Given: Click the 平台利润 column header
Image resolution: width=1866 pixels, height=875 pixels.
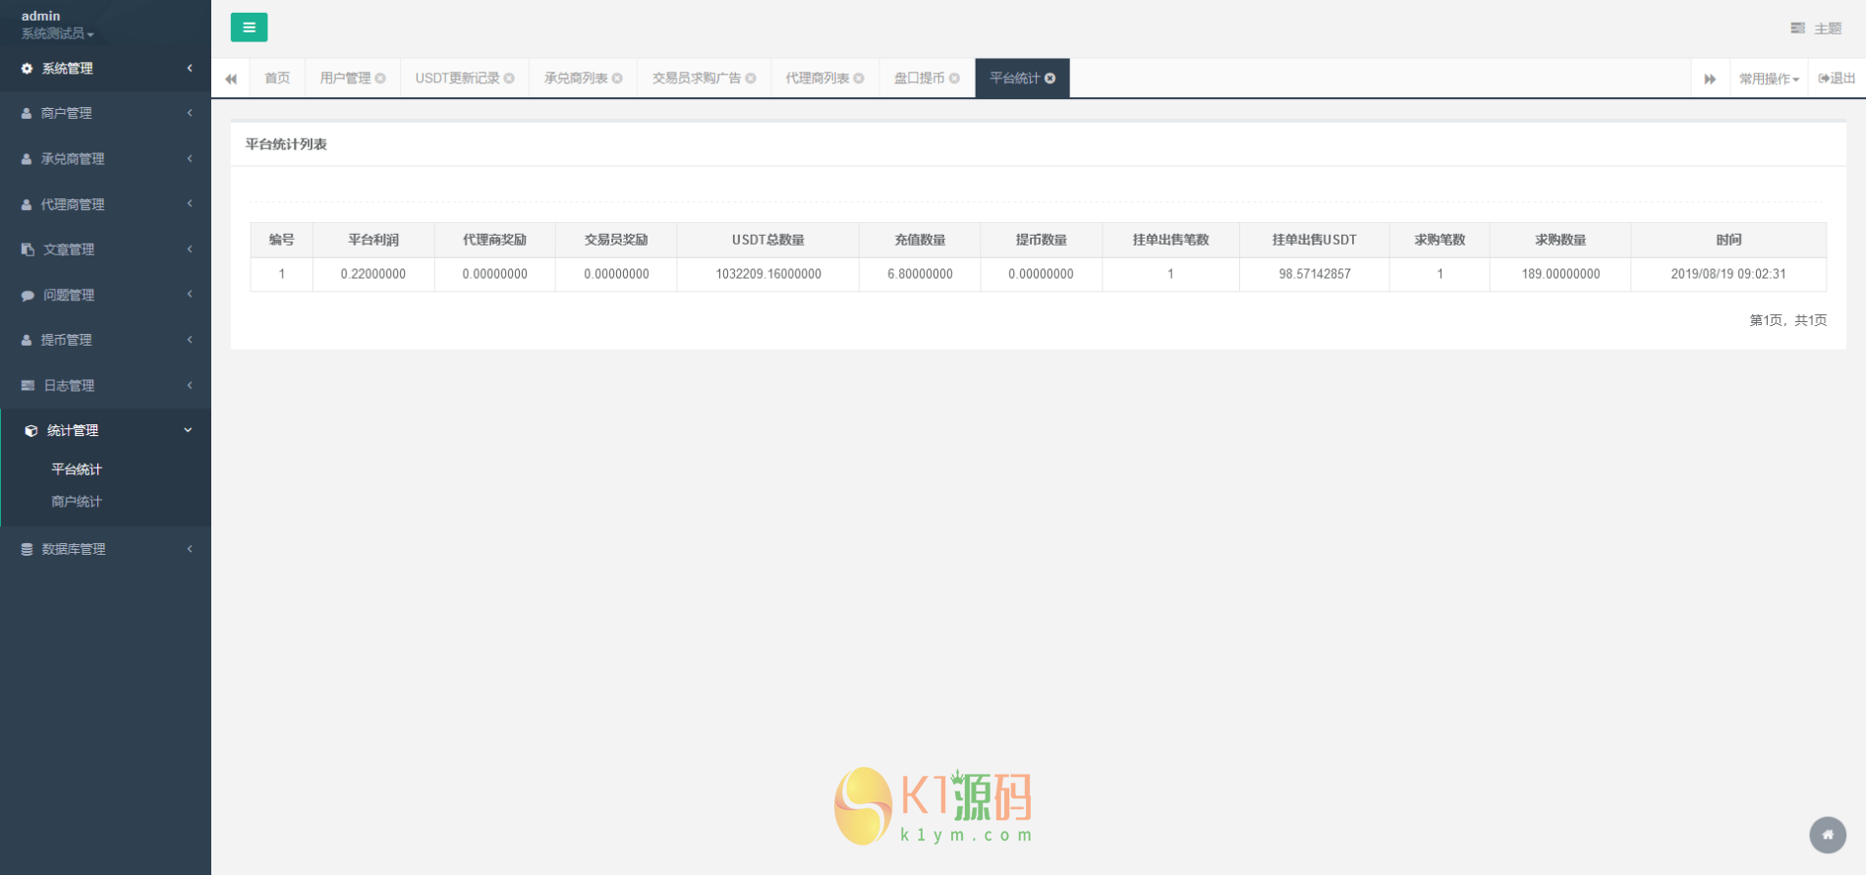Looking at the screenshot, I should tap(373, 240).
